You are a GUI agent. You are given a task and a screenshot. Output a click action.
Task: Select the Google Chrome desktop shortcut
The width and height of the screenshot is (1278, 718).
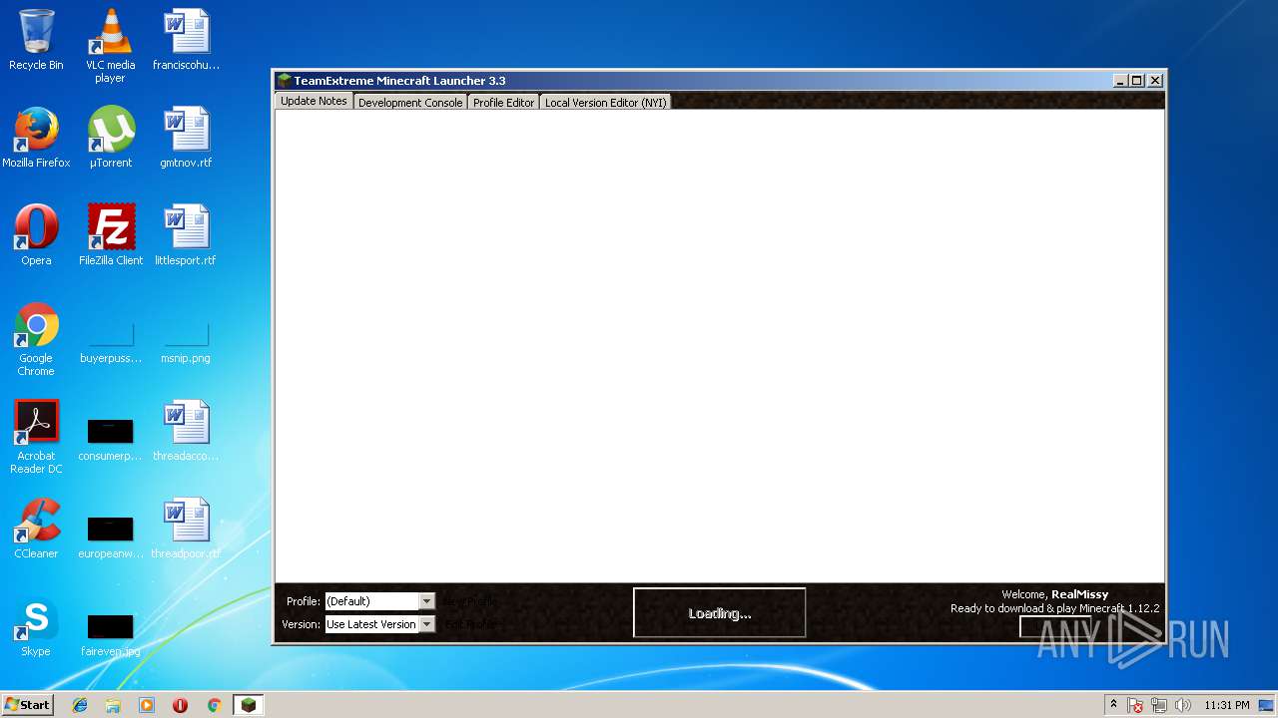pyautogui.click(x=36, y=339)
